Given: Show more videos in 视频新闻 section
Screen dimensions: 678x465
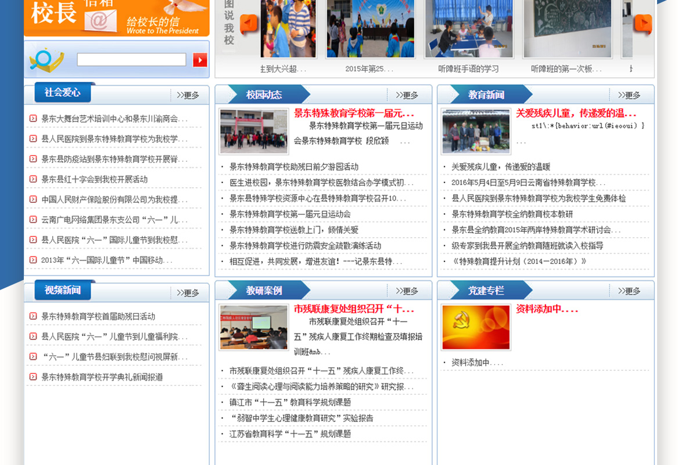Looking at the screenshot, I should pos(188,293).
